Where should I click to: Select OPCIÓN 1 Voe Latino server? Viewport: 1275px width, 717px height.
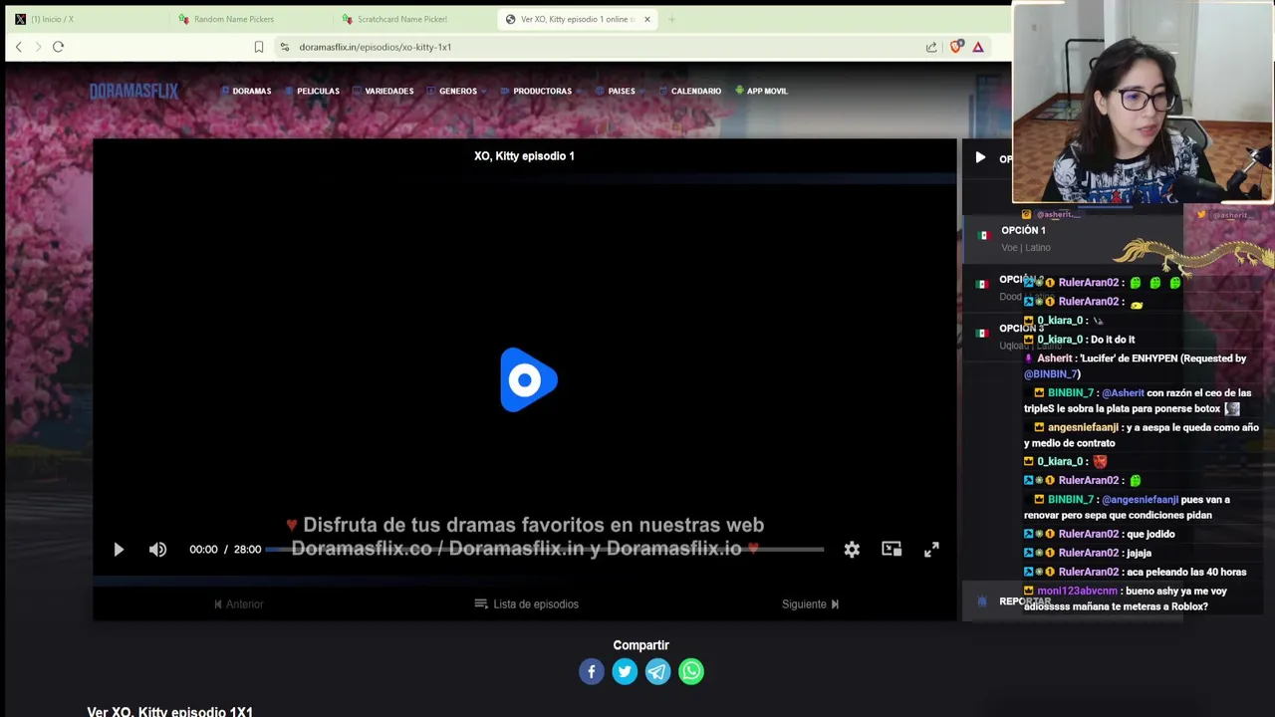pyautogui.click(x=1071, y=238)
